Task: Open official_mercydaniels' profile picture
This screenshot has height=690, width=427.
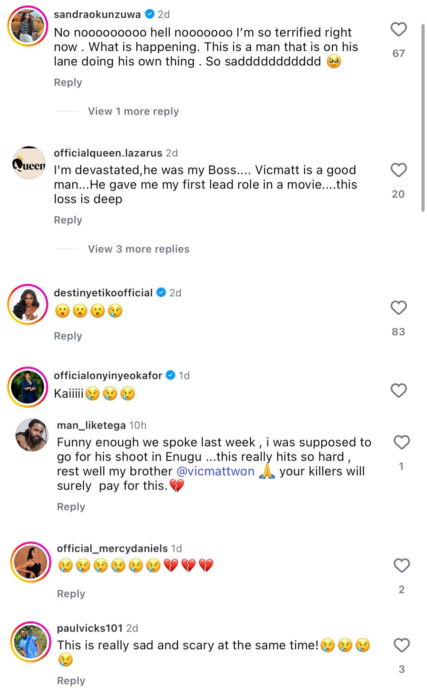Action: click(x=31, y=562)
